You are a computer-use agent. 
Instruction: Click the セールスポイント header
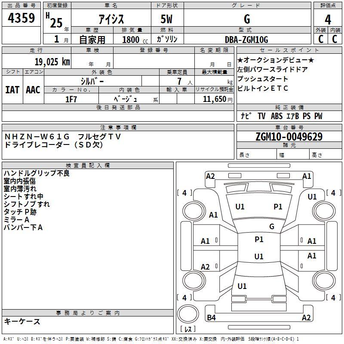(289, 50)
